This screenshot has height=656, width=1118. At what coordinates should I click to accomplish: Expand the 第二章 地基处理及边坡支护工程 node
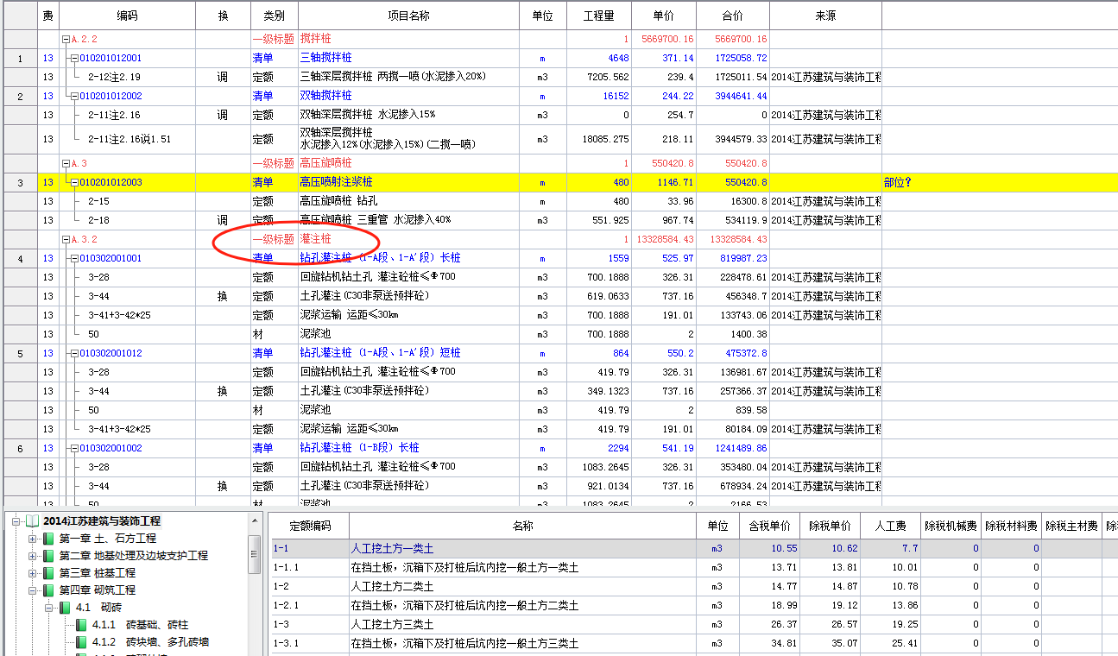pyautogui.click(x=33, y=556)
